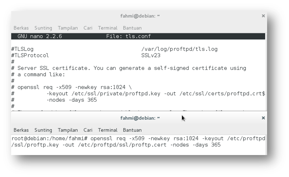Open Cari menu in the nano terminal window
The width and height of the screenshot is (289, 177).
pyautogui.click(x=88, y=28)
